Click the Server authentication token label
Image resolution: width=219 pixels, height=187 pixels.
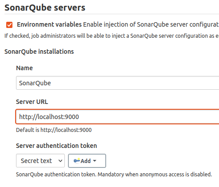point(56,146)
